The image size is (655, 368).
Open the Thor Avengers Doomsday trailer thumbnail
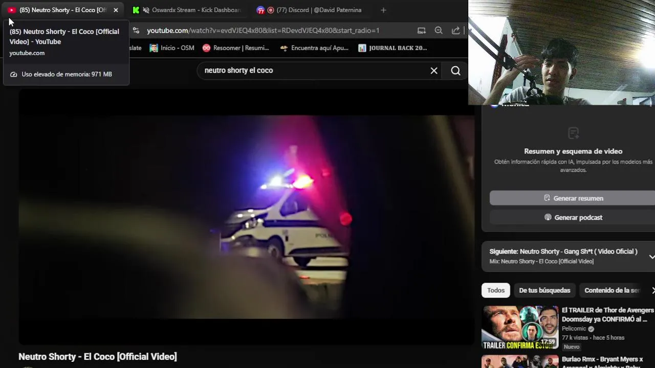pyautogui.click(x=520, y=328)
